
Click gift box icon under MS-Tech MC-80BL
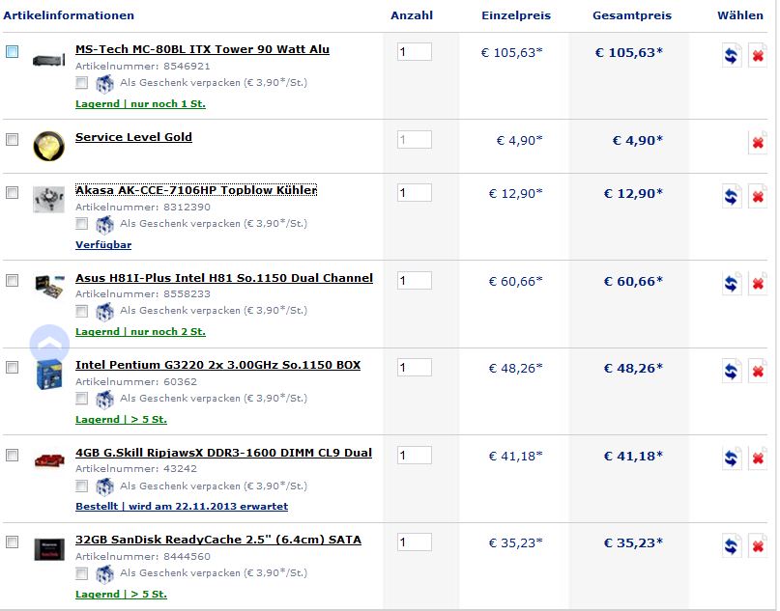(104, 83)
